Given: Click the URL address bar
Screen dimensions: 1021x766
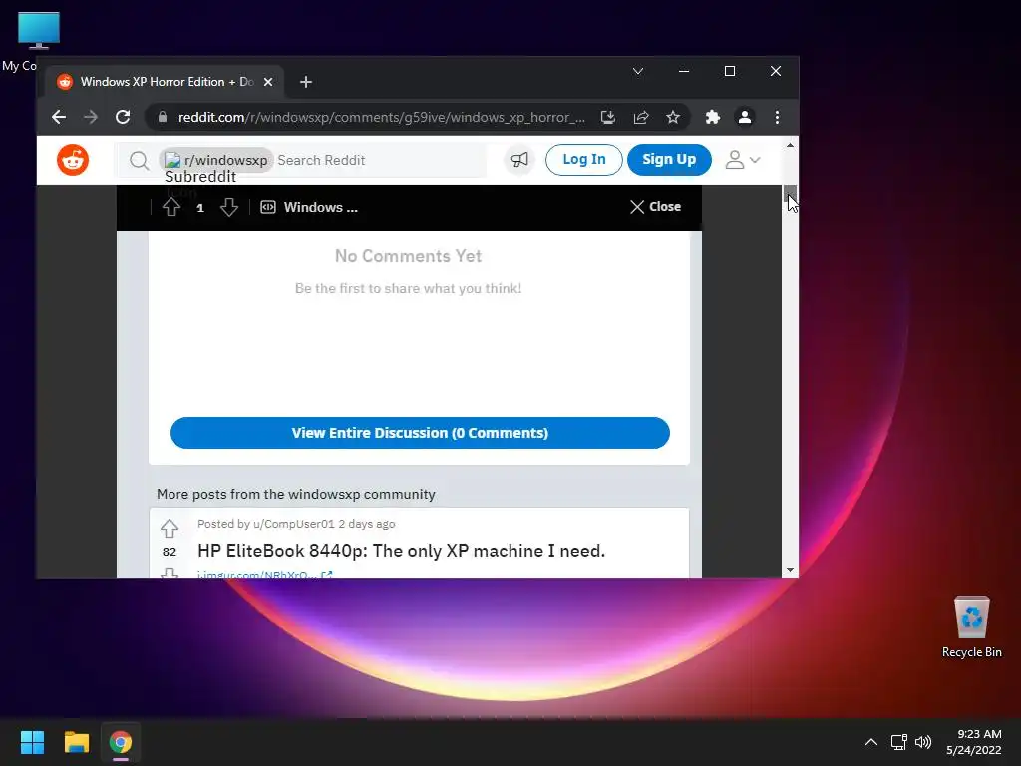Looking at the screenshot, I should tap(382, 118).
